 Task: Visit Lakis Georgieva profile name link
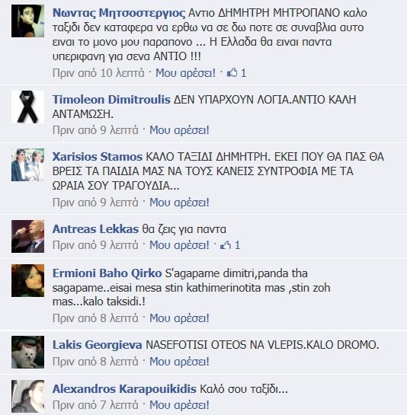click(98, 345)
